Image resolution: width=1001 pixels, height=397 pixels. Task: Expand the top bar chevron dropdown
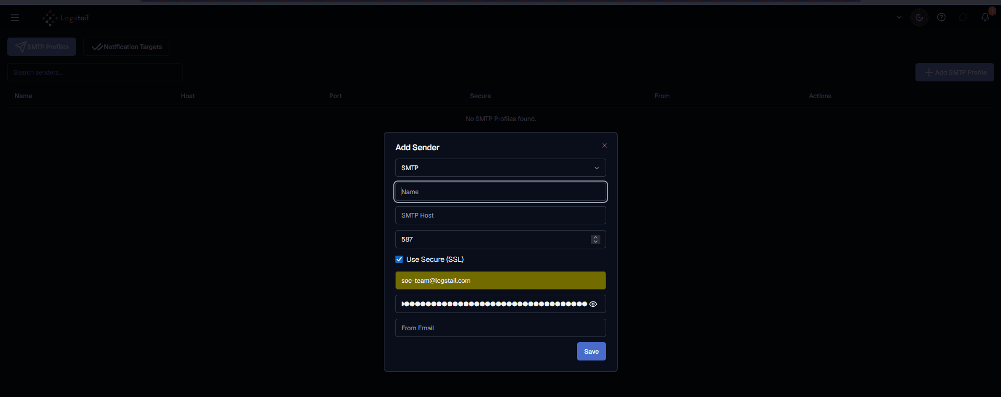tap(899, 17)
